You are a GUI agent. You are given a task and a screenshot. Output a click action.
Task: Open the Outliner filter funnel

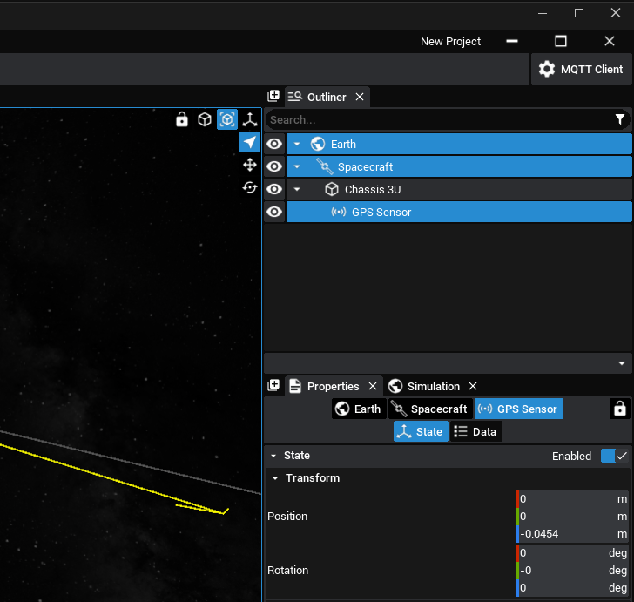click(620, 119)
